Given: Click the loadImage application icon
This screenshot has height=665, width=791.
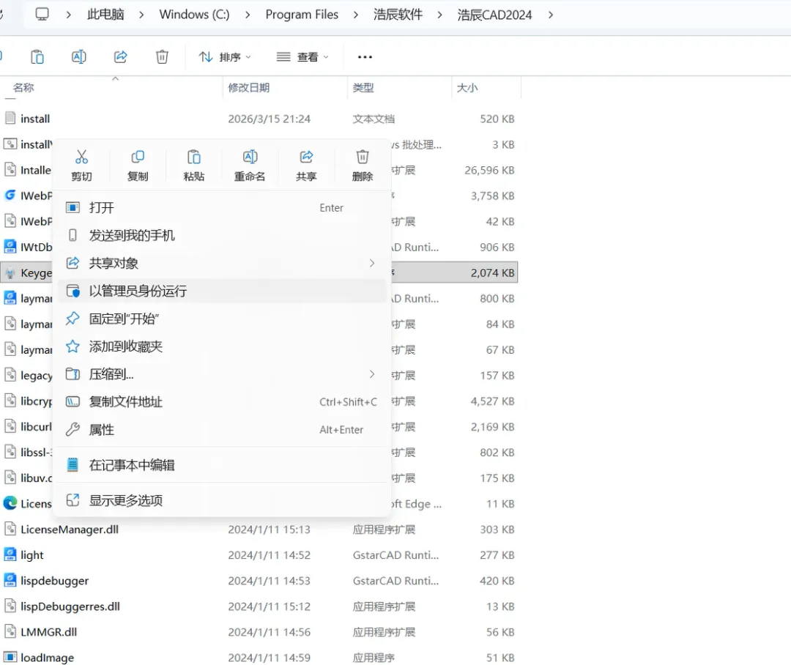Looking at the screenshot, I should click(10, 657).
